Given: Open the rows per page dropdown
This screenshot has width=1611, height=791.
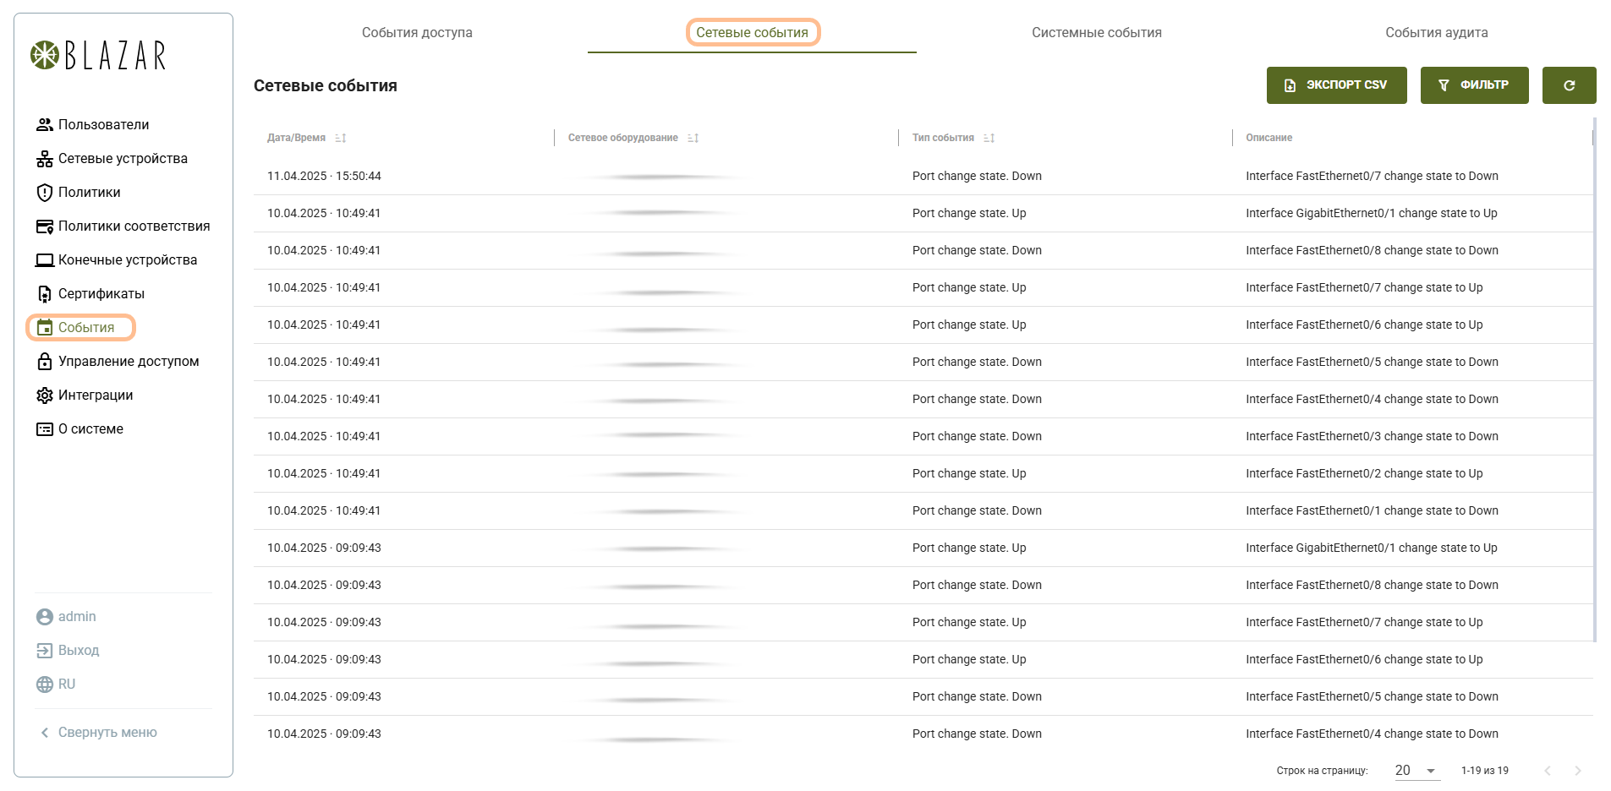Looking at the screenshot, I should click(1416, 771).
